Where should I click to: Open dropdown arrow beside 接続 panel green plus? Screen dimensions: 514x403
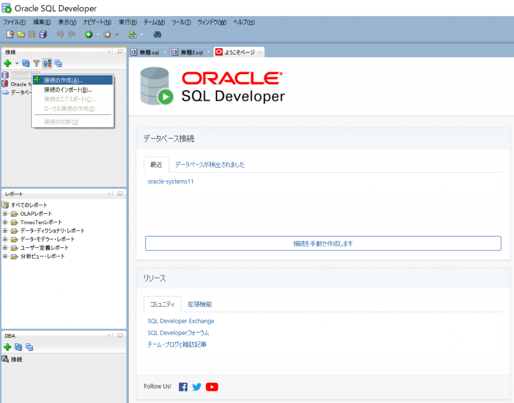click(x=17, y=63)
